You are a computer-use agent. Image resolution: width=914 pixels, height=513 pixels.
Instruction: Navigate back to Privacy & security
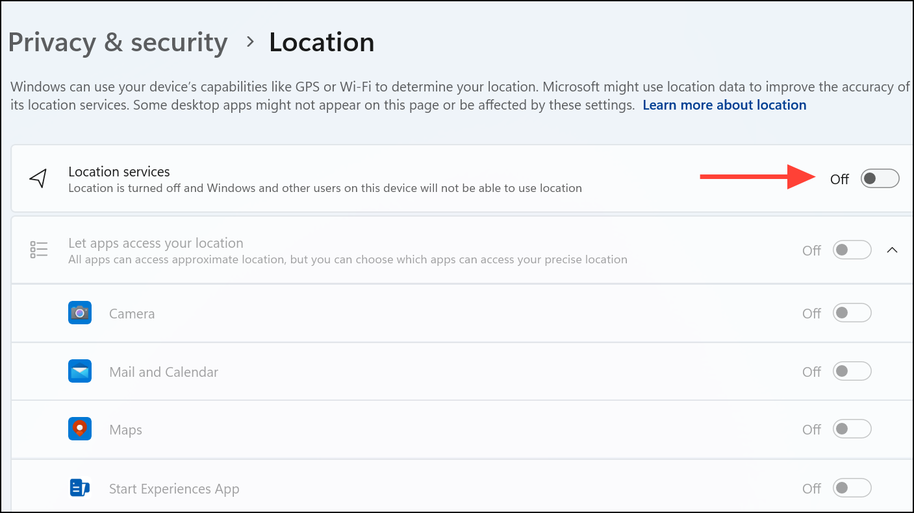click(118, 42)
